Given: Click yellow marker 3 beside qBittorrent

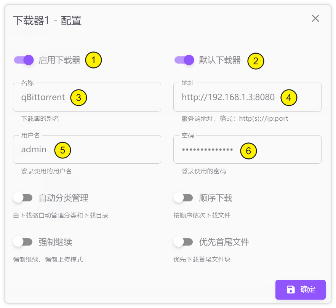Looking at the screenshot, I should tap(78, 97).
